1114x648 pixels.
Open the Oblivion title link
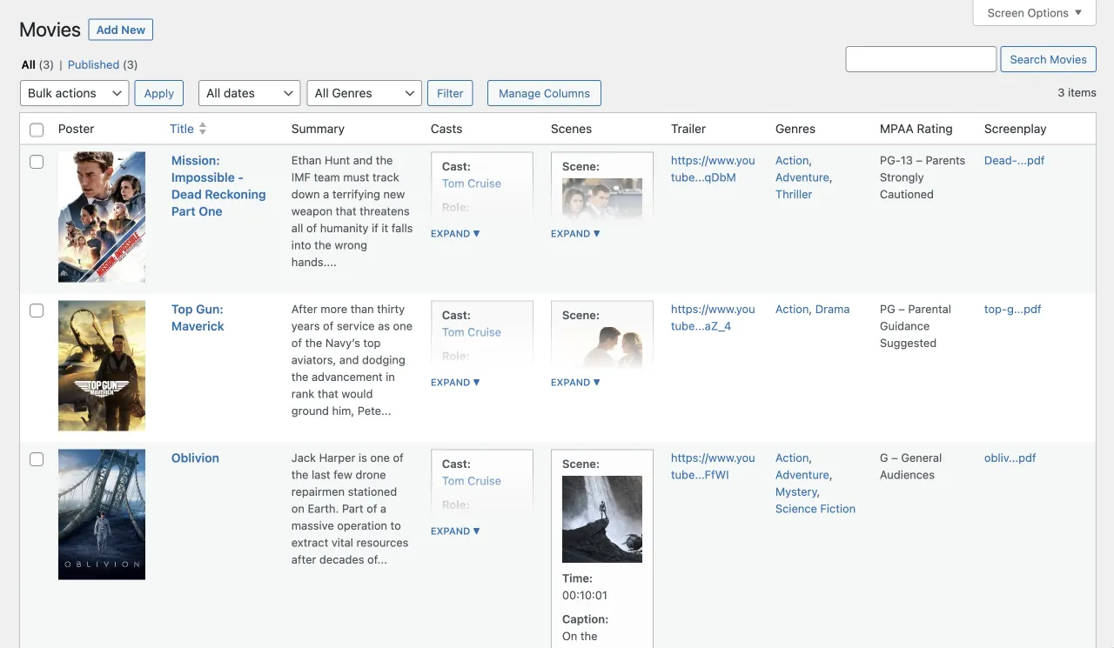tap(195, 458)
